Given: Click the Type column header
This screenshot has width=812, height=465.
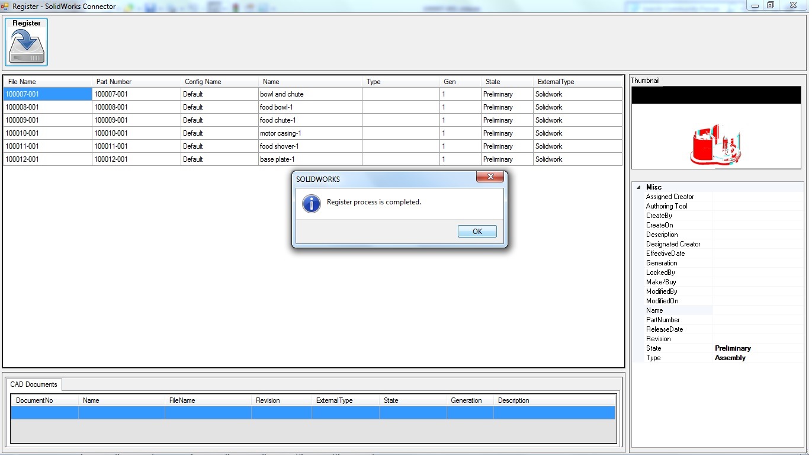Looking at the screenshot, I should pyautogui.click(x=401, y=82).
